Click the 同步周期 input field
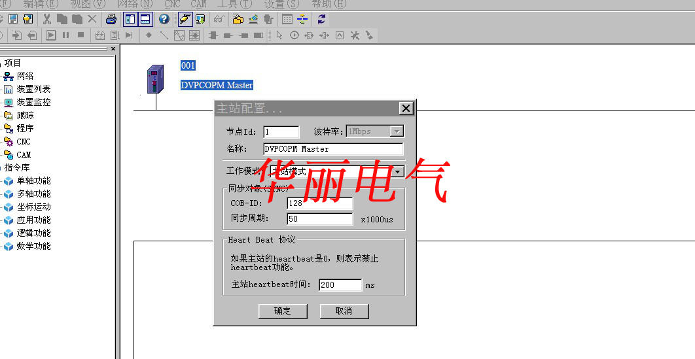Image resolution: width=695 pixels, height=359 pixels. [x=320, y=218]
